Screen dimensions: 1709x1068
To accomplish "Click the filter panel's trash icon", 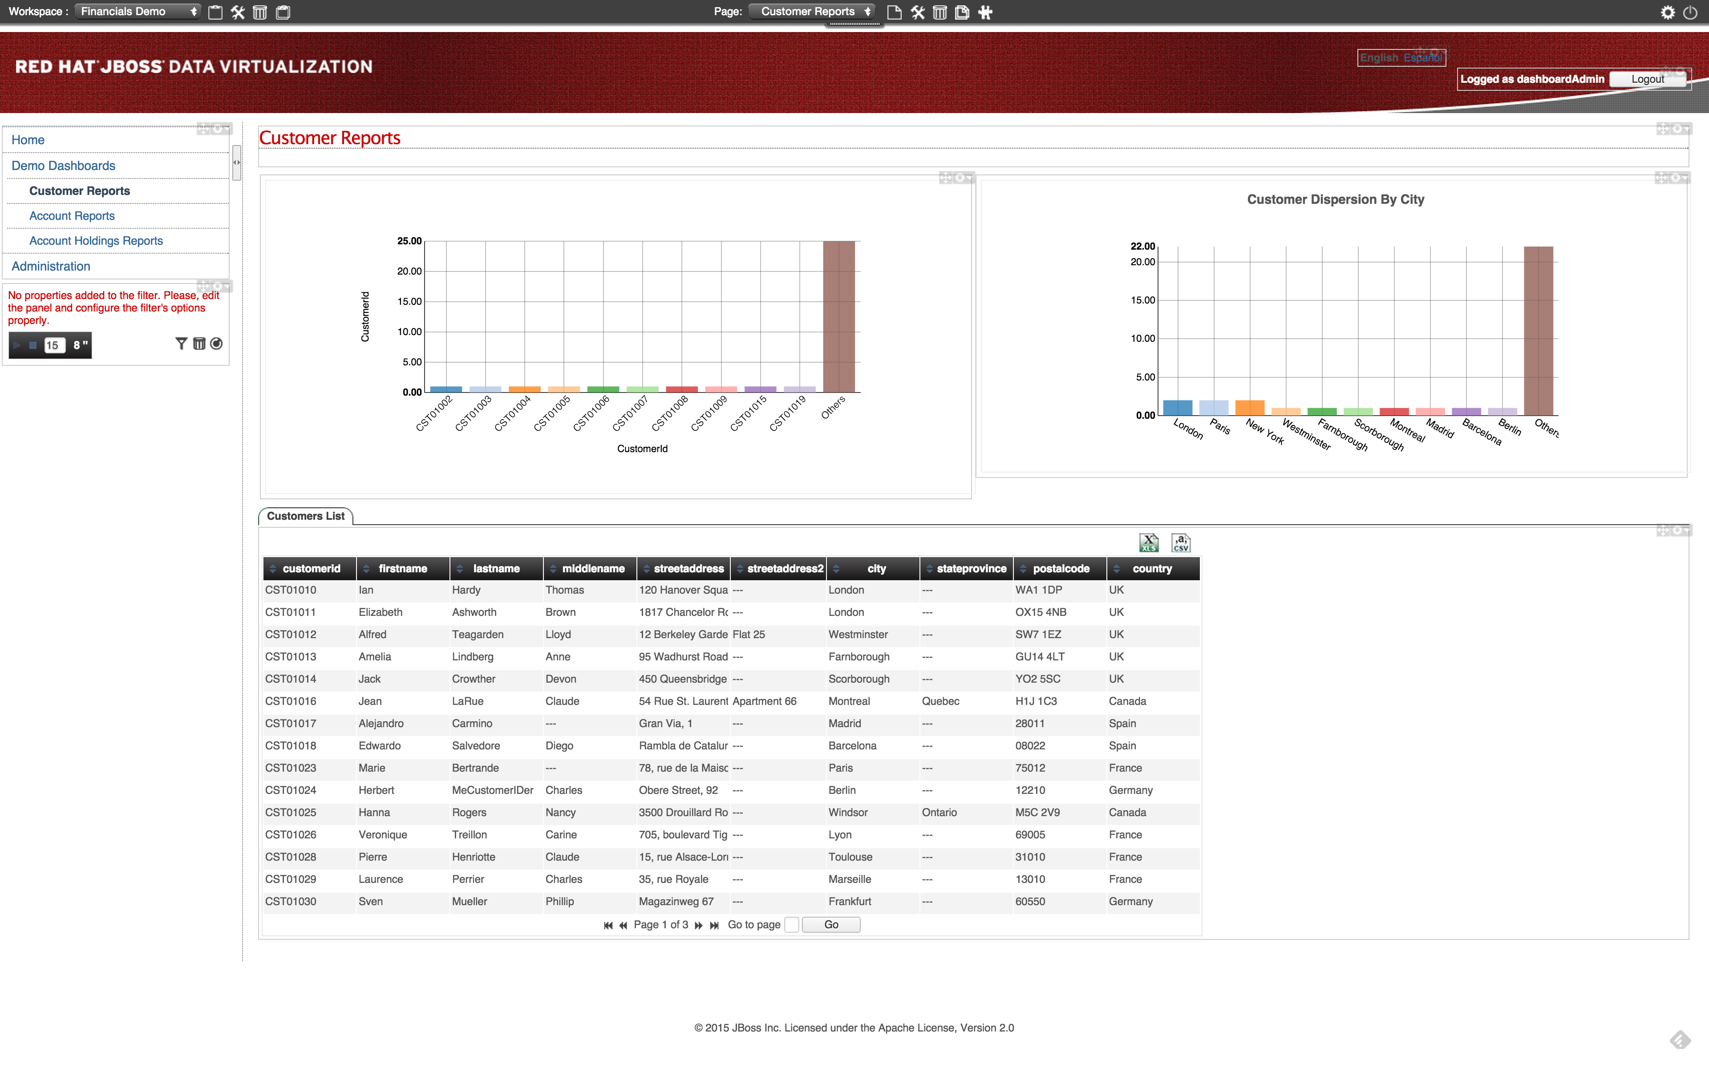I will tap(199, 344).
